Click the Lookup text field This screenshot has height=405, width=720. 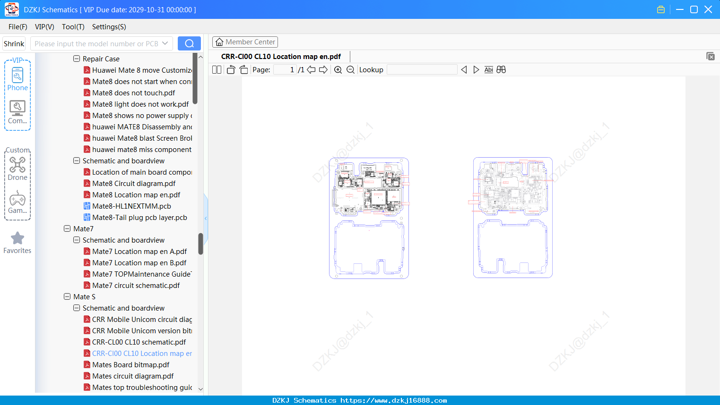pos(422,70)
